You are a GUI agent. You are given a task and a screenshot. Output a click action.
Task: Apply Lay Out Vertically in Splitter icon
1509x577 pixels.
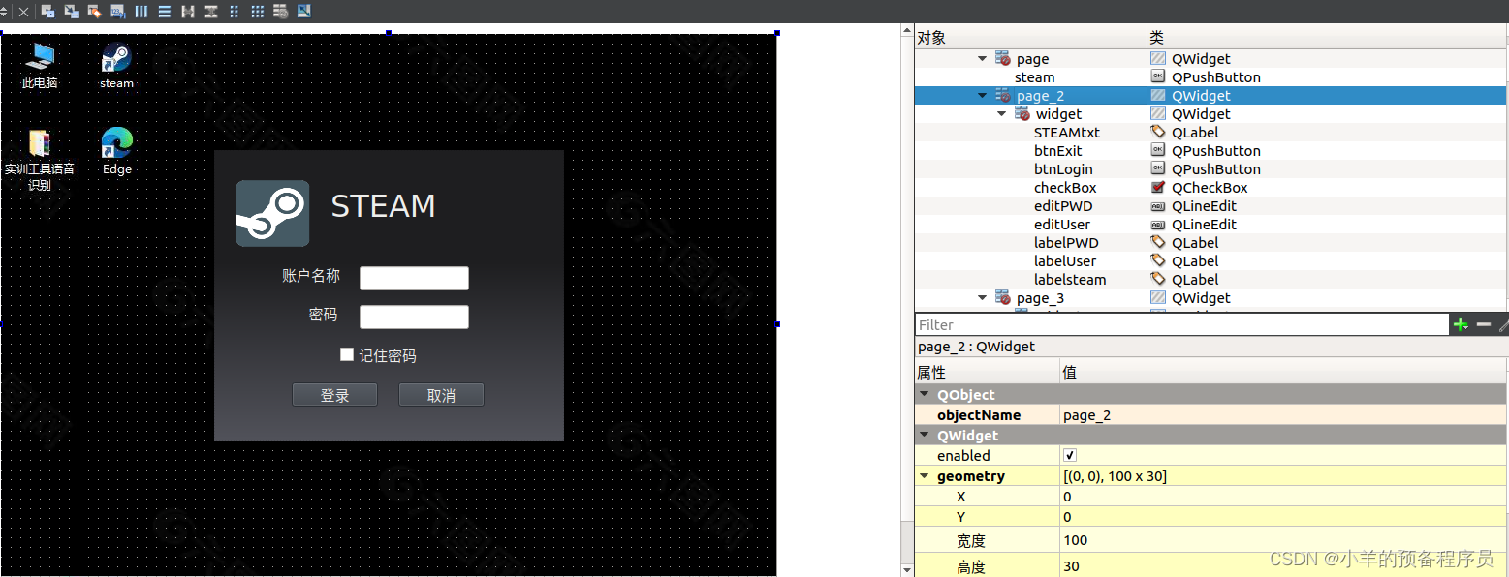pos(211,12)
